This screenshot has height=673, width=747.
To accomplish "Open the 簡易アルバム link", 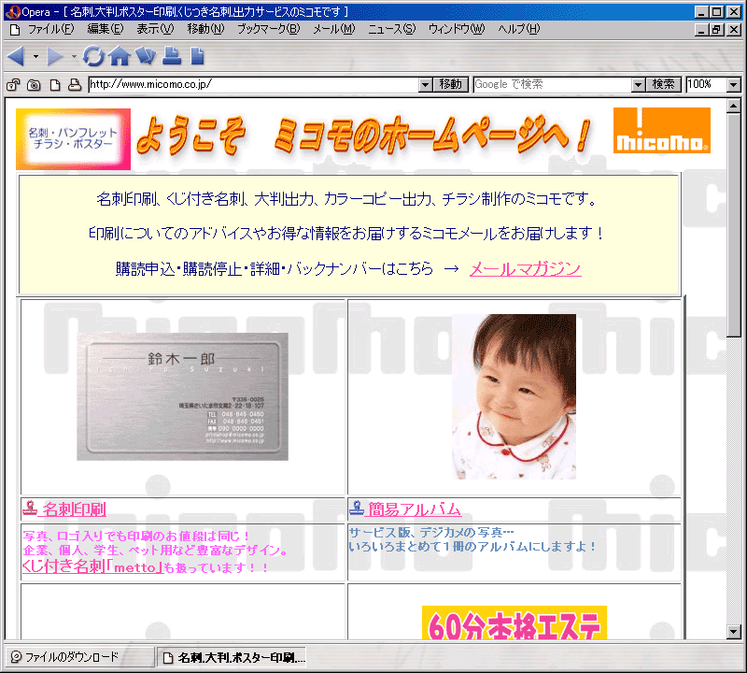I will coord(415,509).
